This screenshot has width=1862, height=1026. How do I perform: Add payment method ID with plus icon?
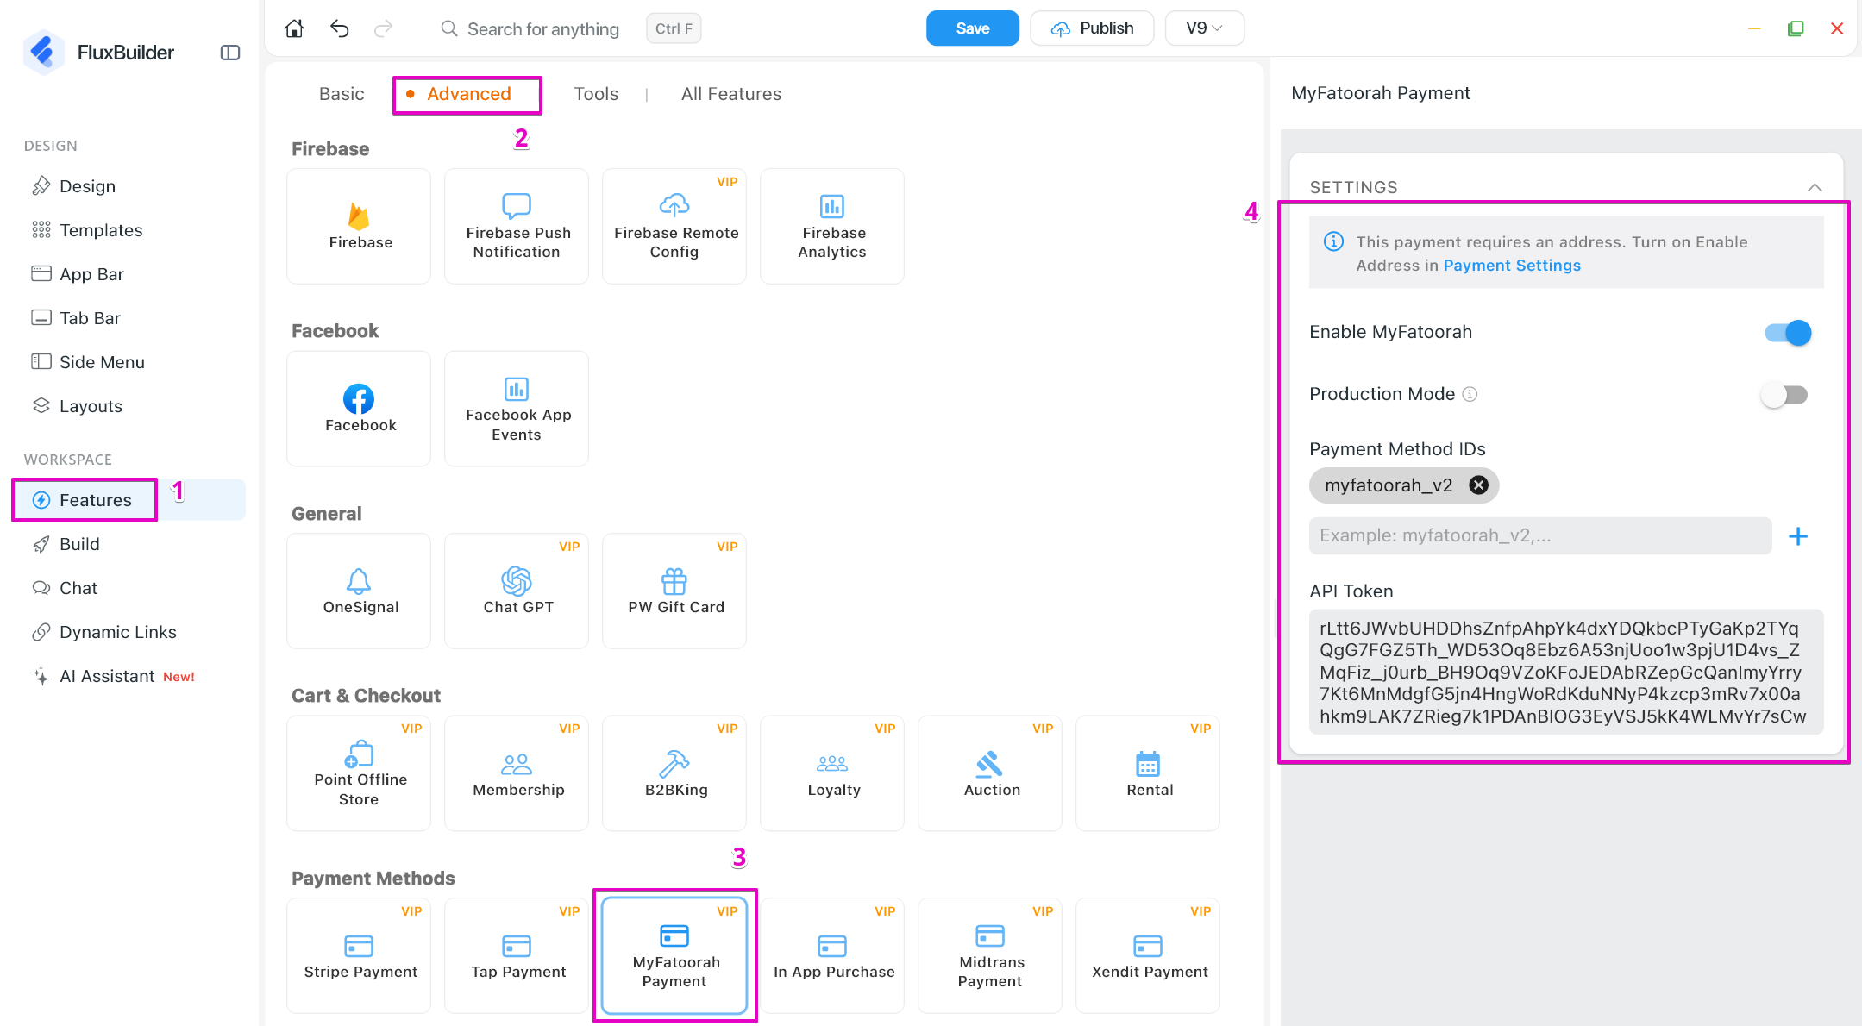point(1798,536)
